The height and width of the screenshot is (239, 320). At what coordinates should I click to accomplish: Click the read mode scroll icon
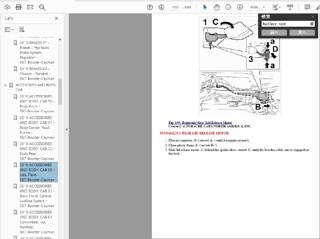tap(290, 7)
